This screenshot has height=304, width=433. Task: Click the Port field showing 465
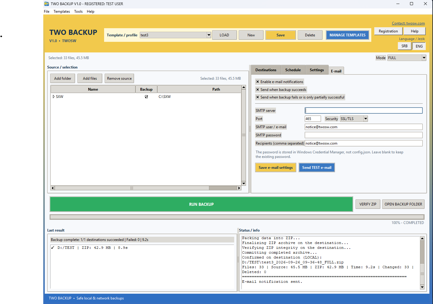pos(313,119)
